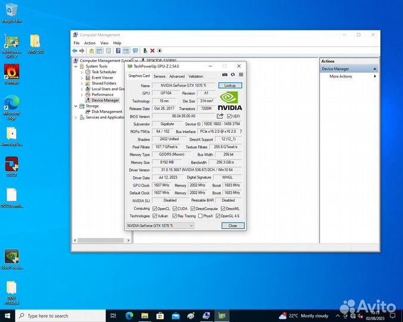Toggle the UEFI checkbox
The height and width of the screenshot is (322, 403).
[x=229, y=116]
